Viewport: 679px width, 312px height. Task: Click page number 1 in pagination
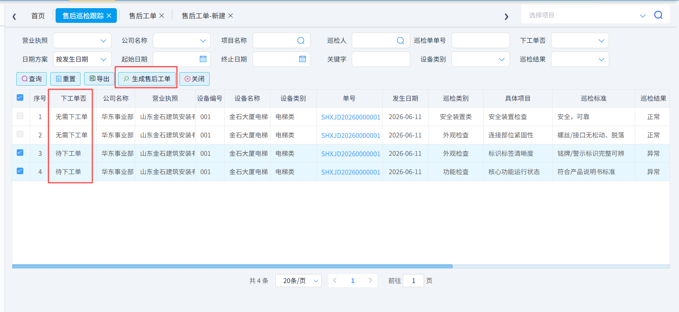(353, 281)
